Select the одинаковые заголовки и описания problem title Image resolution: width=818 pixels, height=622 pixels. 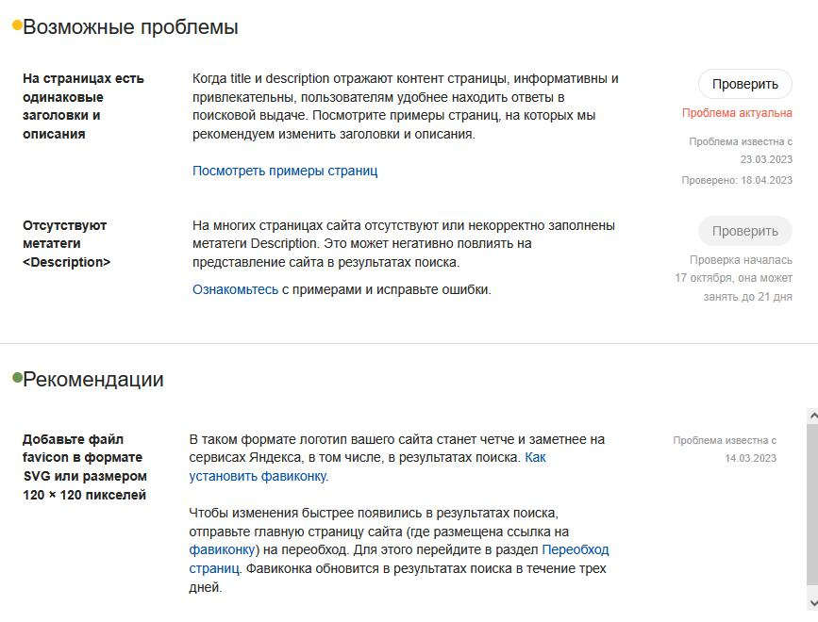83,106
